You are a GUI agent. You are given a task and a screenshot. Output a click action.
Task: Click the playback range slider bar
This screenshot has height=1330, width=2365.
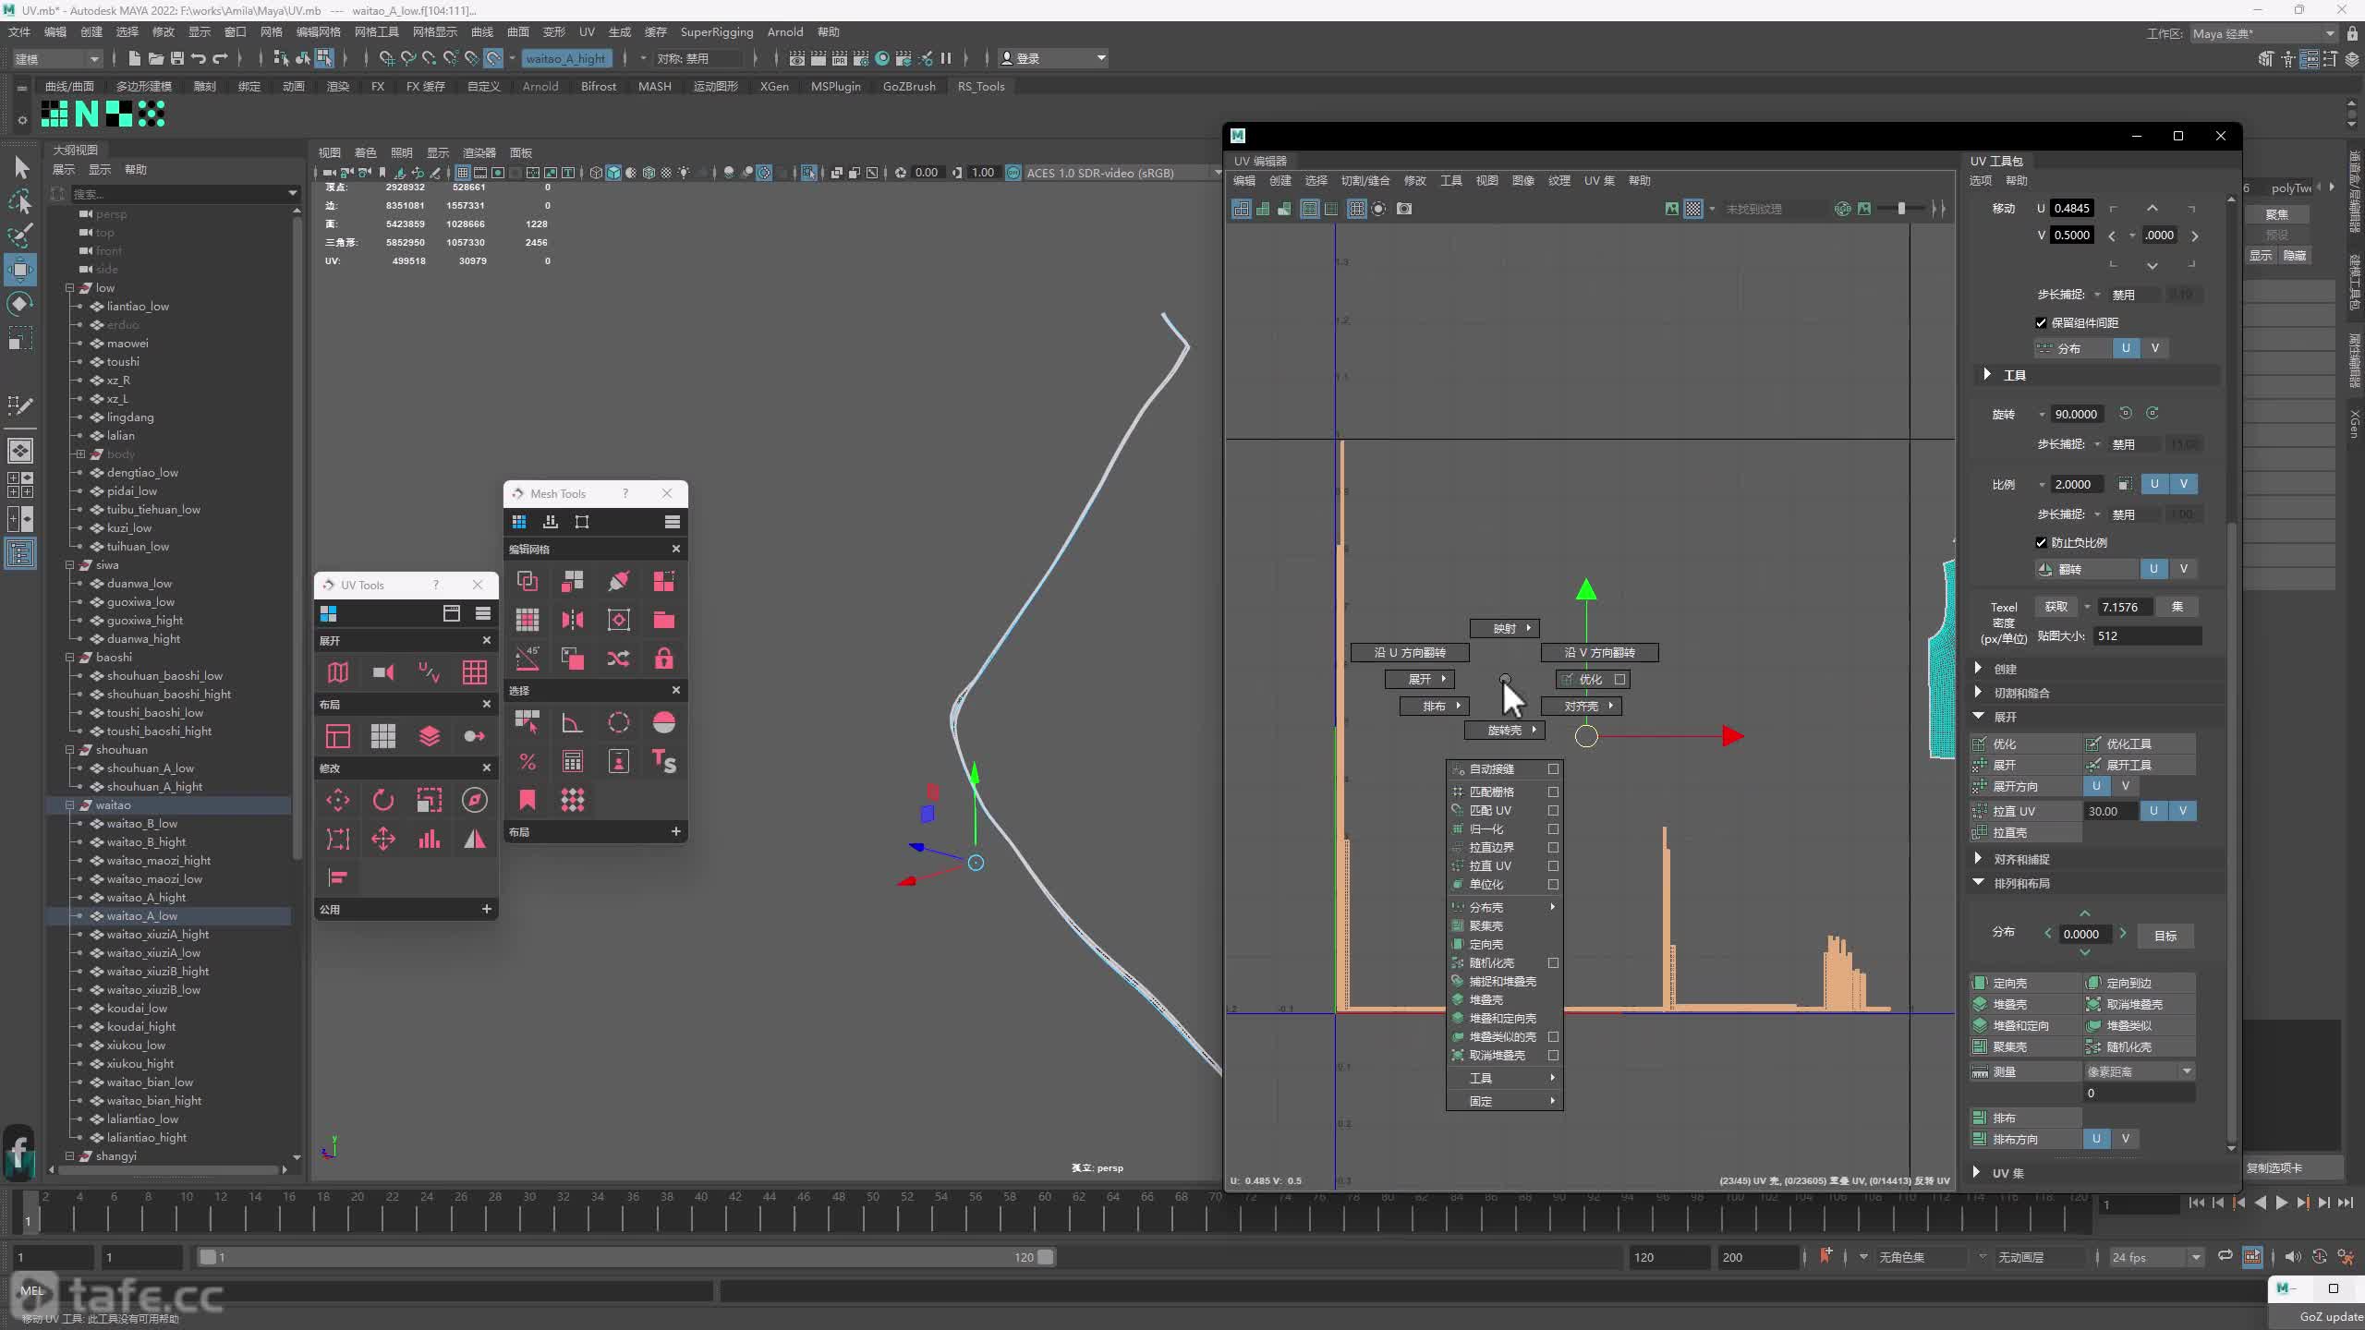(x=626, y=1257)
